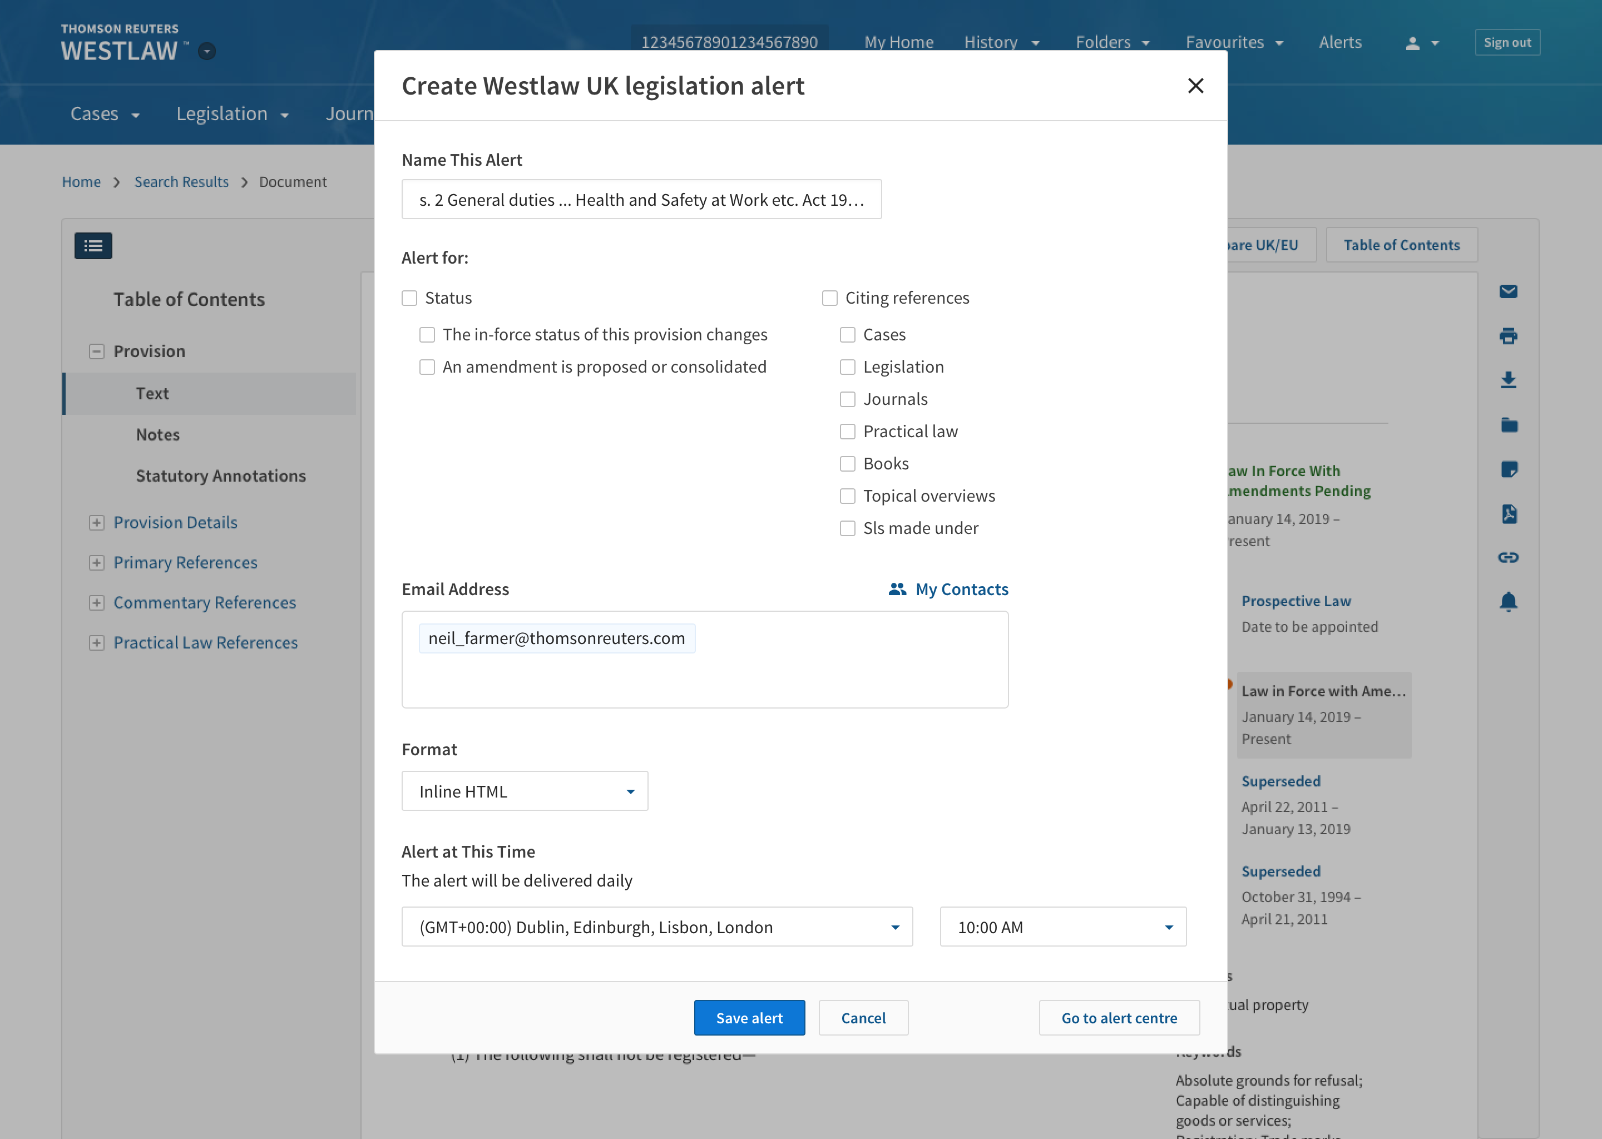
Task: Click the My Contacts people icon
Action: pos(897,589)
